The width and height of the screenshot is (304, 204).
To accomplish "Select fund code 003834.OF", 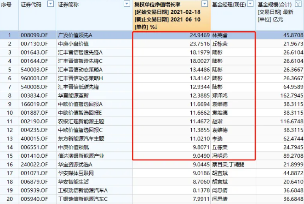I will pyautogui.click(x=34, y=96).
